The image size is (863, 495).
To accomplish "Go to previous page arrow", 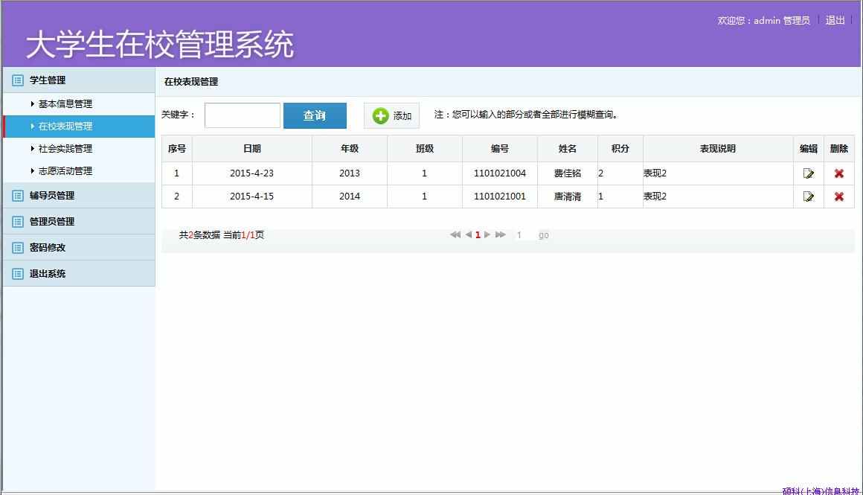I will (469, 234).
